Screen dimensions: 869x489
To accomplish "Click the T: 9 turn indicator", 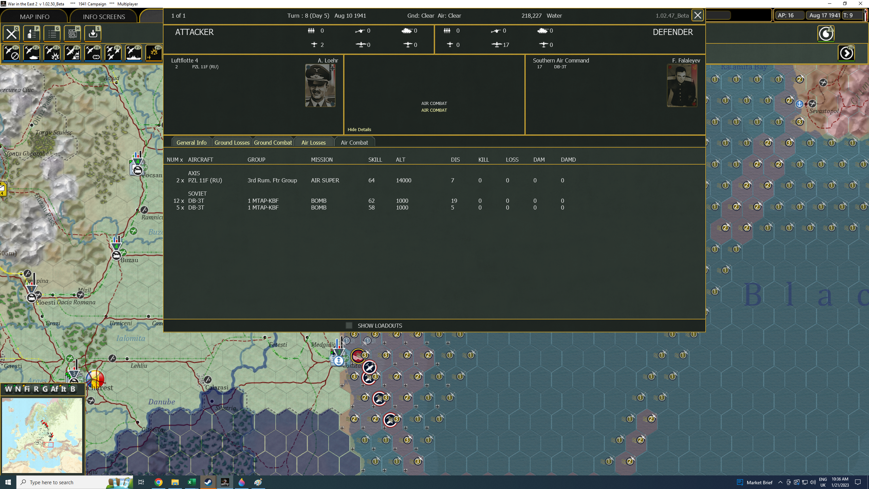I will click(x=852, y=15).
